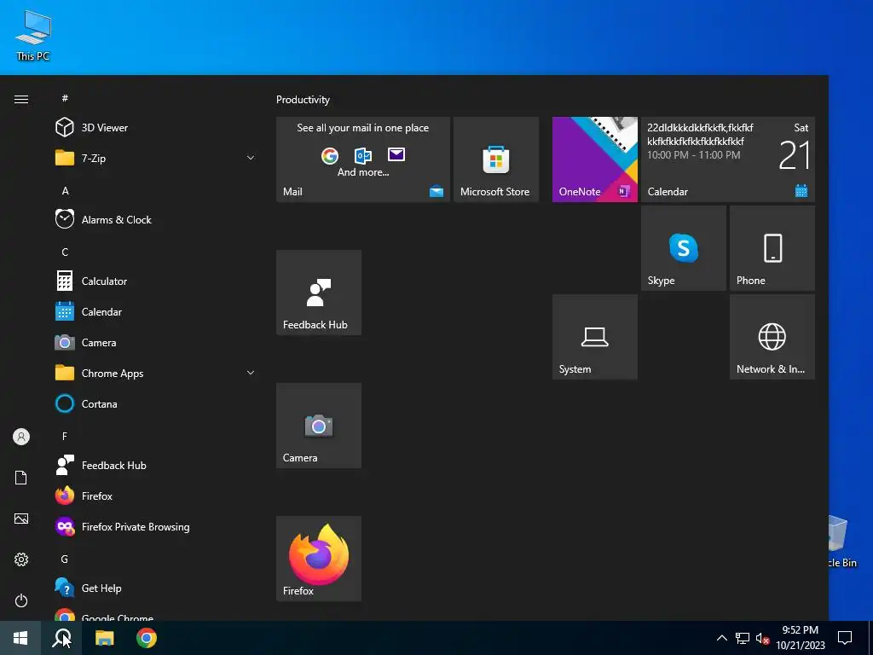Launch Firefox from the app list
The width and height of the screenshot is (873, 655).
click(156, 496)
